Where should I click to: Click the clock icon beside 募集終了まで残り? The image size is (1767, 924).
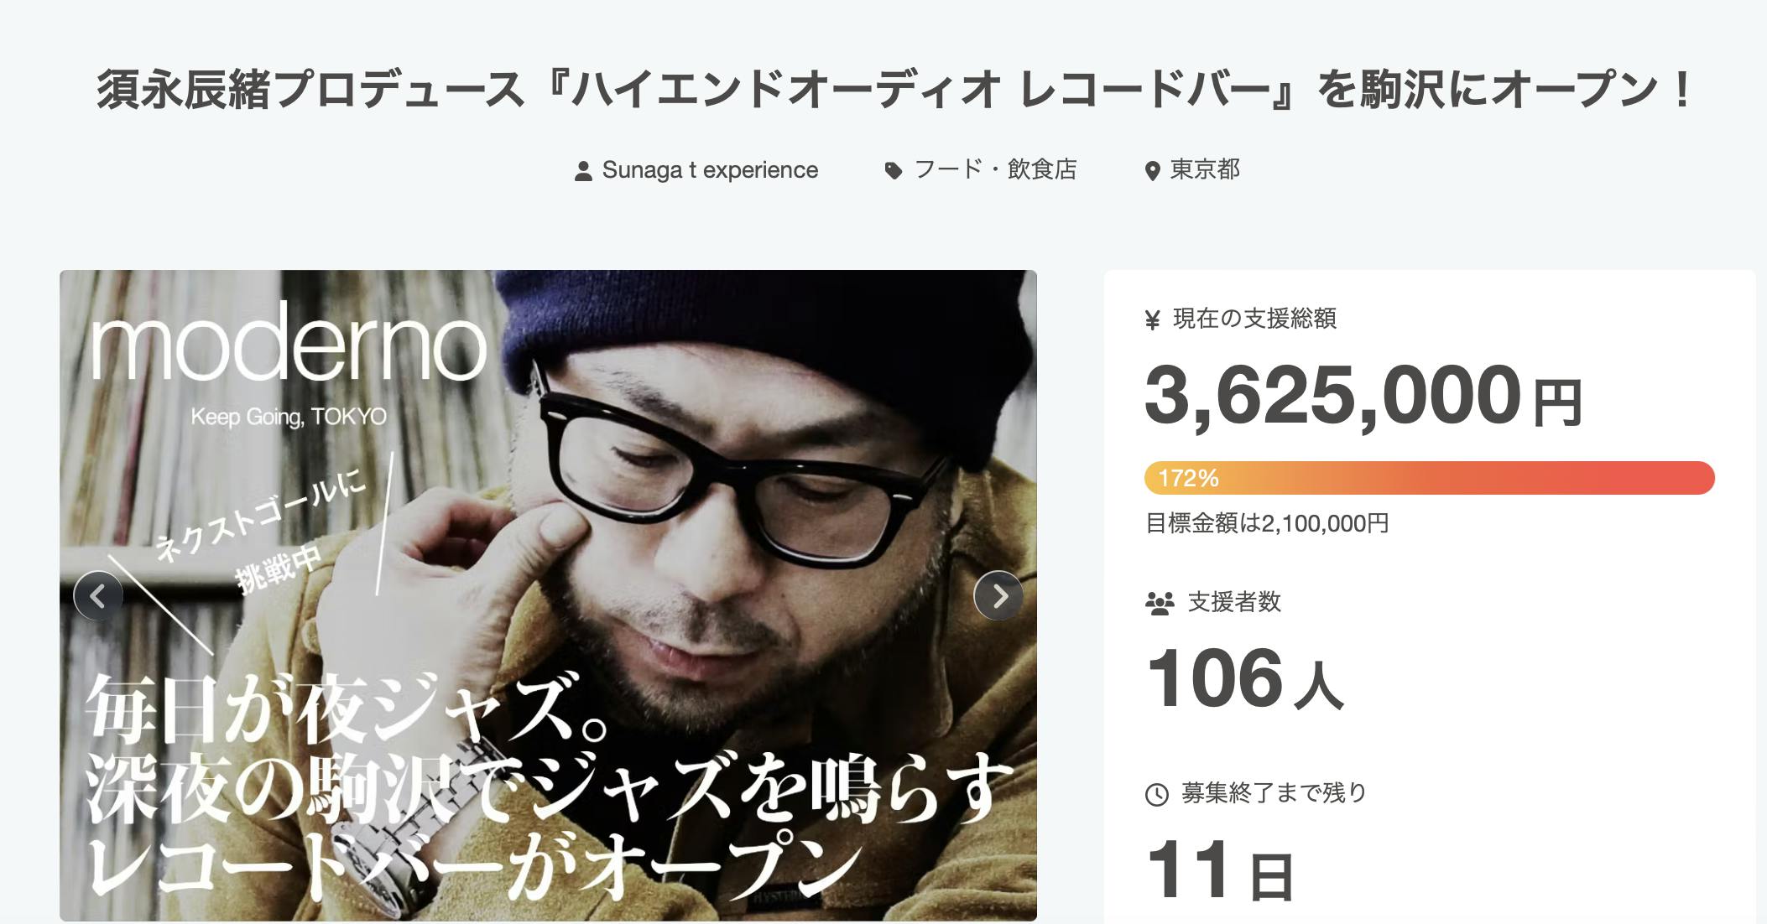tap(1157, 794)
